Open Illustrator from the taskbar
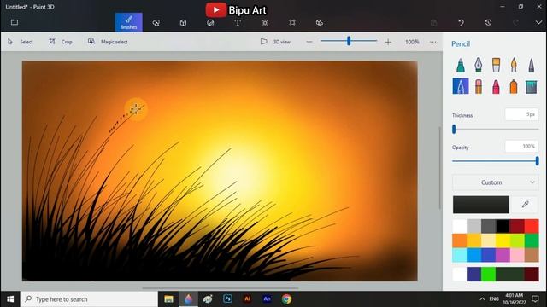 click(247, 298)
